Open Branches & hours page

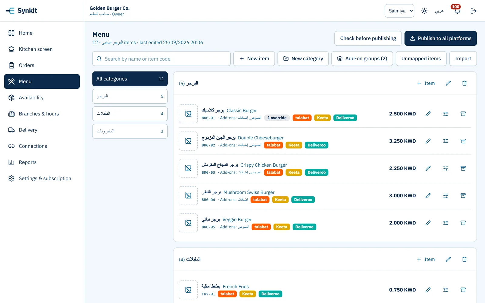[x=42, y=114]
